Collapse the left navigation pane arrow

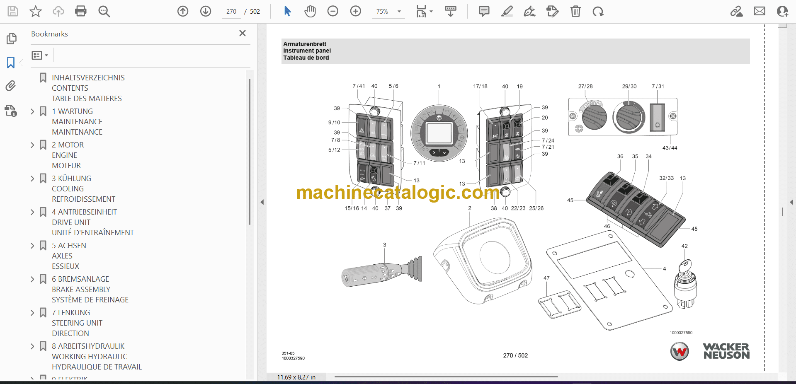(x=262, y=202)
